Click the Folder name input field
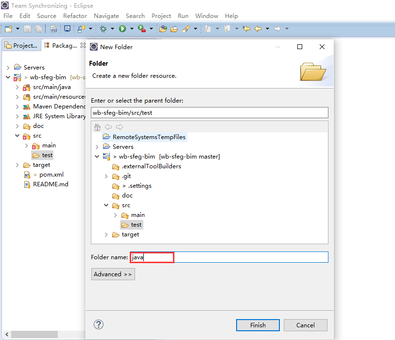This screenshot has height=340, width=395. 228,257
